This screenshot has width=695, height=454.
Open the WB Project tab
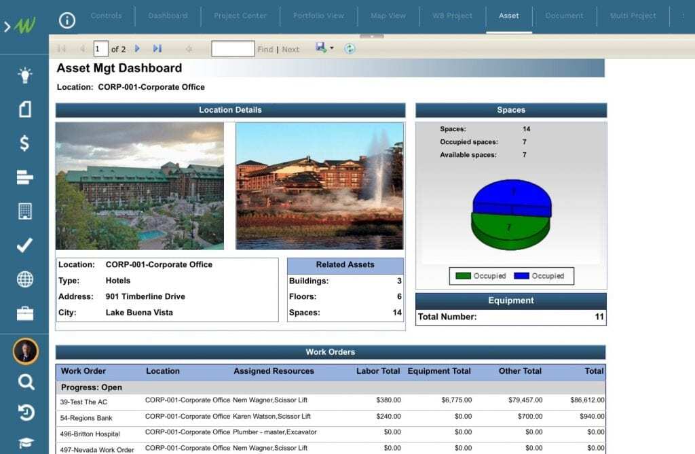click(452, 16)
